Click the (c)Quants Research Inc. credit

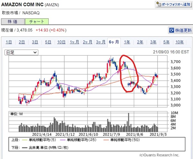[159, 155]
